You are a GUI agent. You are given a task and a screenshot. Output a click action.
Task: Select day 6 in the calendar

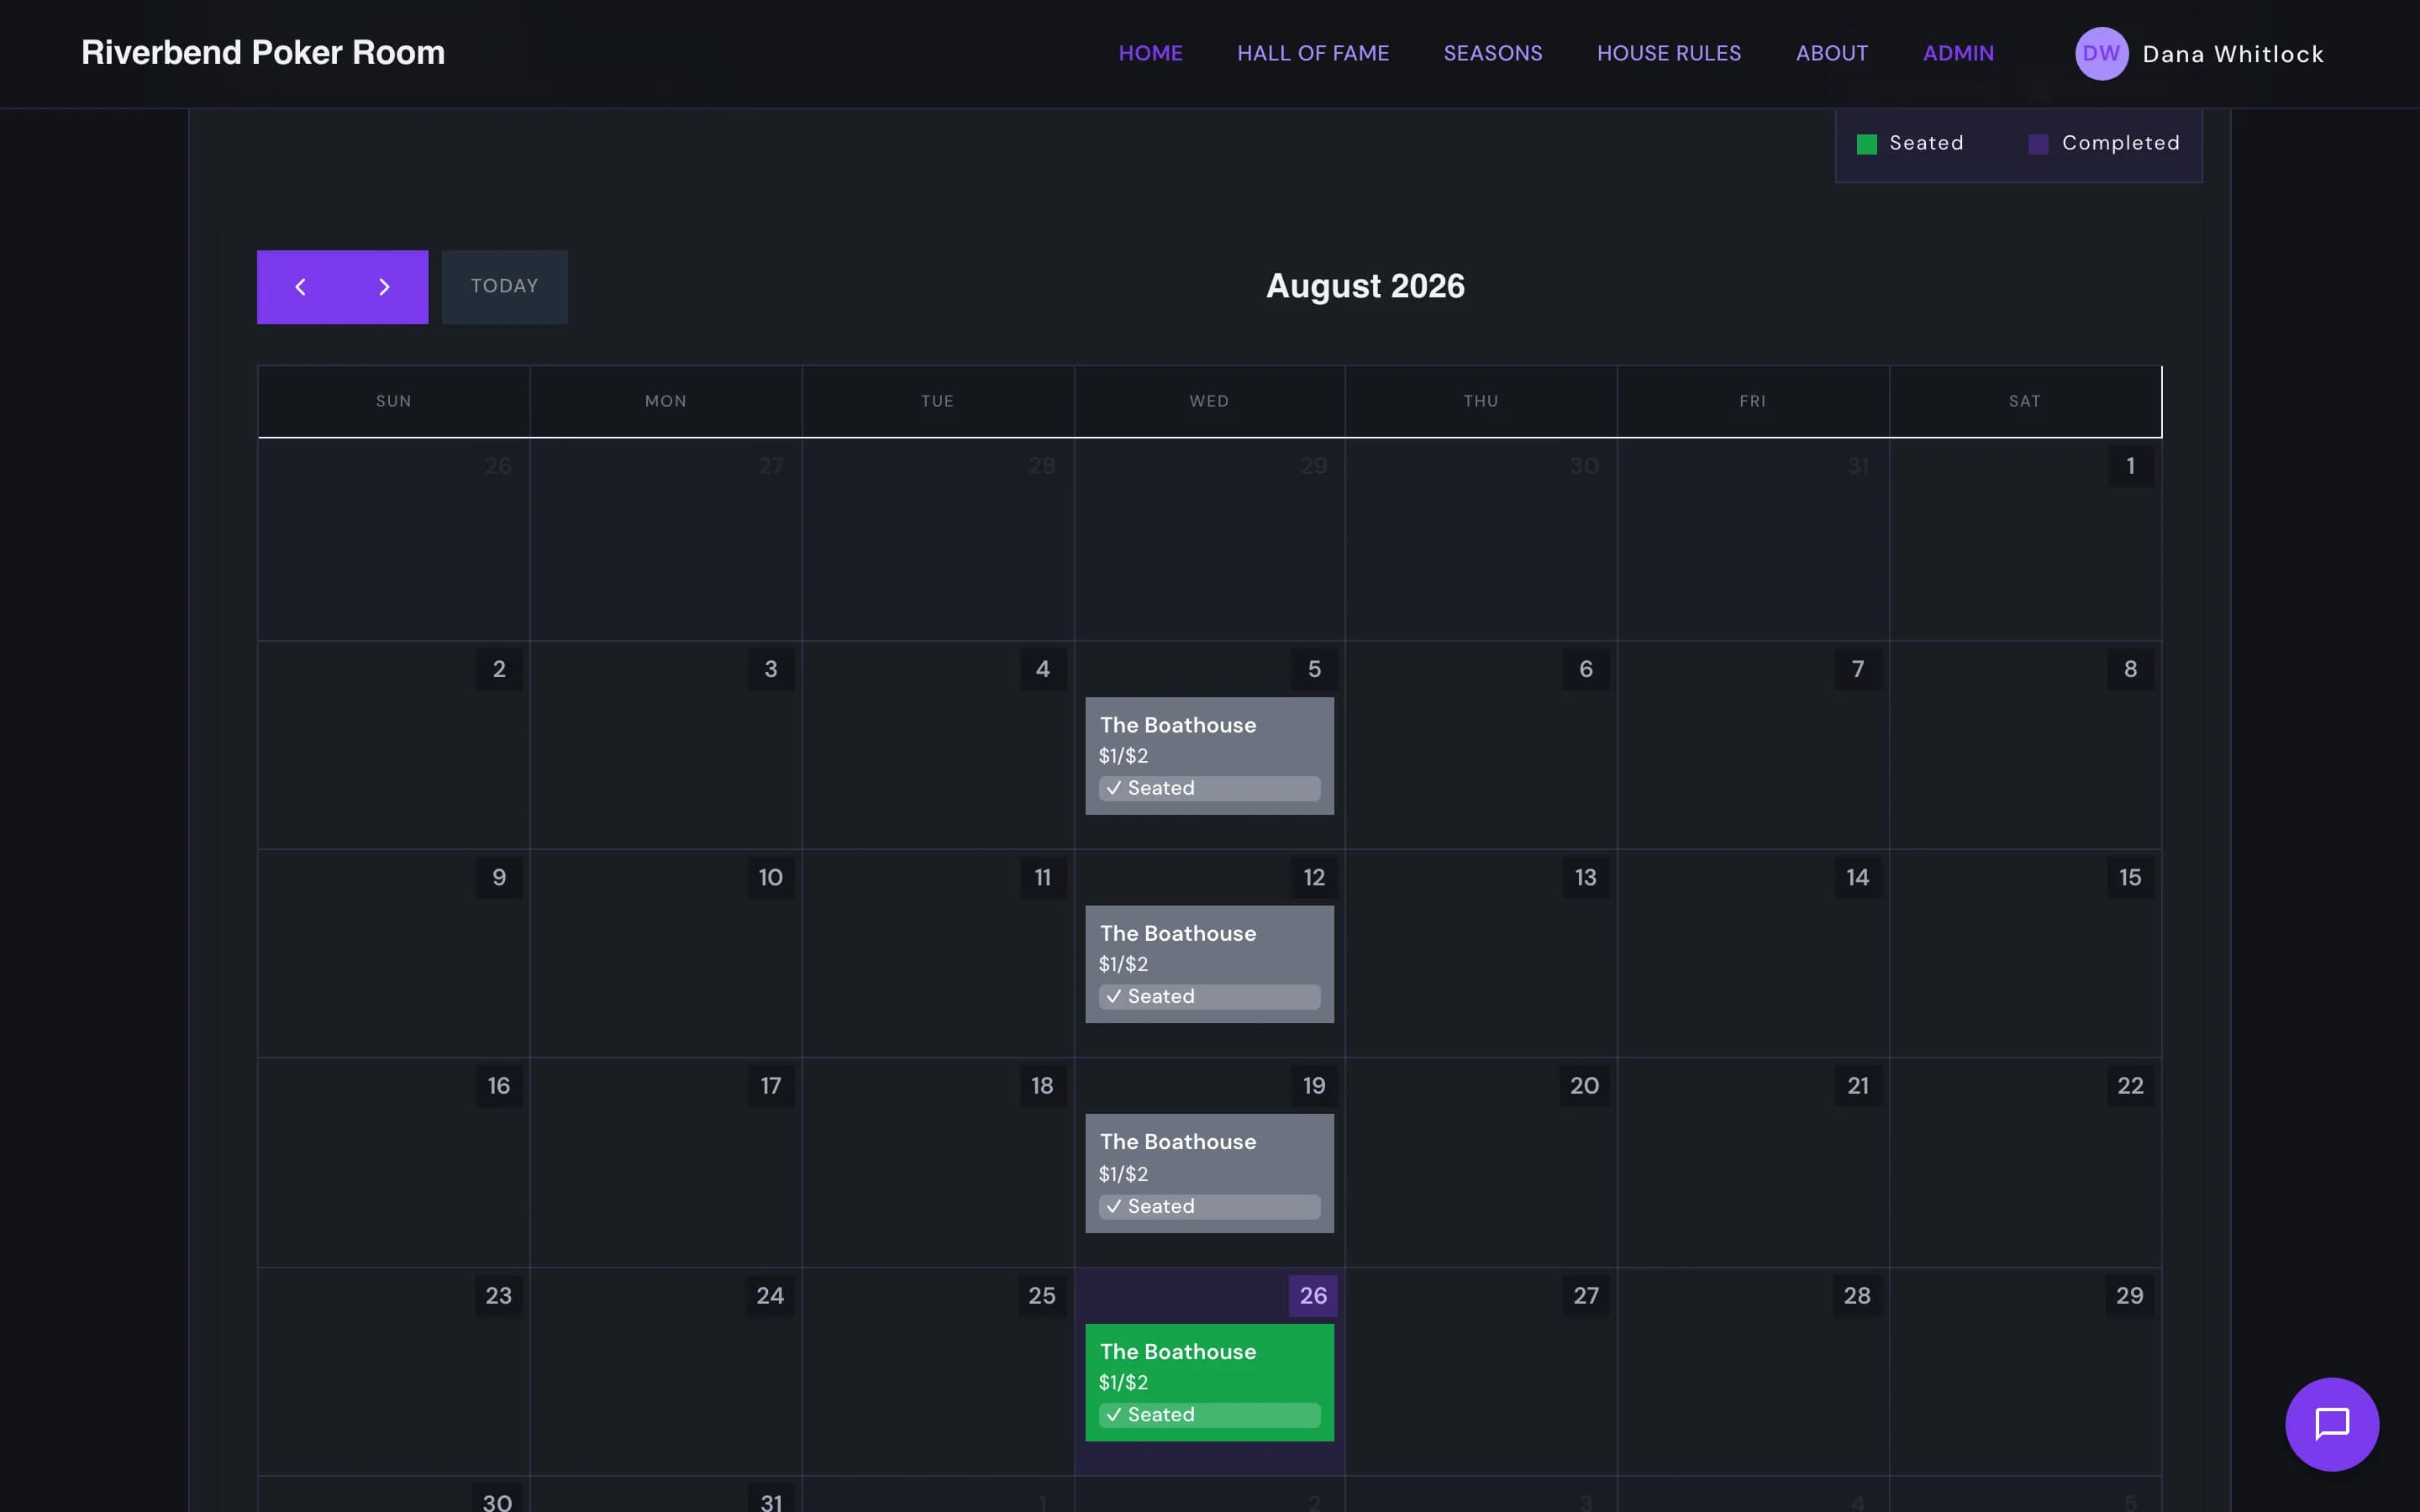click(1586, 669)
